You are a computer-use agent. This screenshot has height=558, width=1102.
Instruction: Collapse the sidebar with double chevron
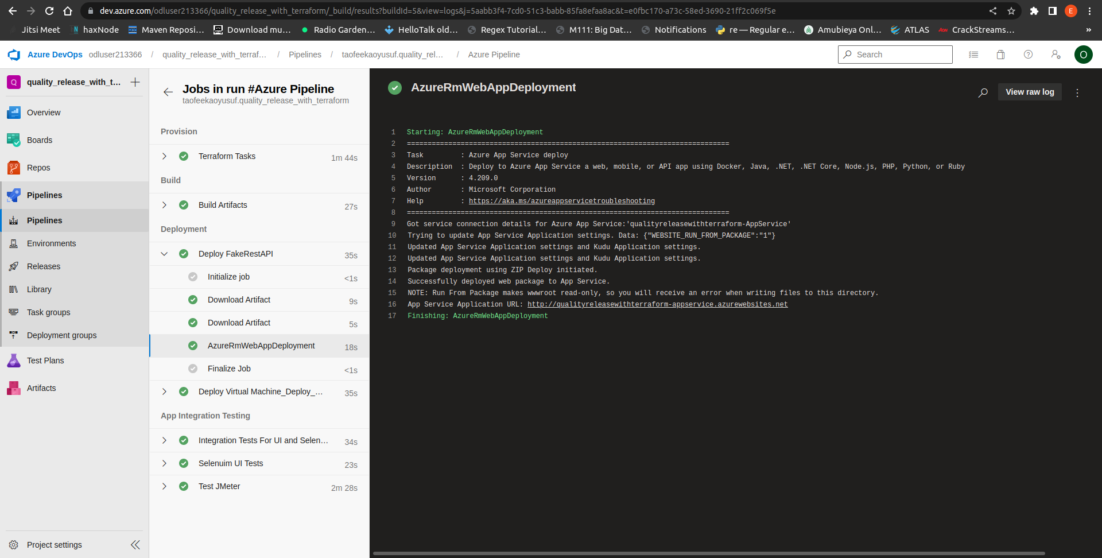point(135,545)
